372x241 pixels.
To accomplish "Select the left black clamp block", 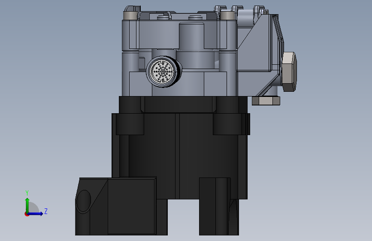I will tap(130, 124).
